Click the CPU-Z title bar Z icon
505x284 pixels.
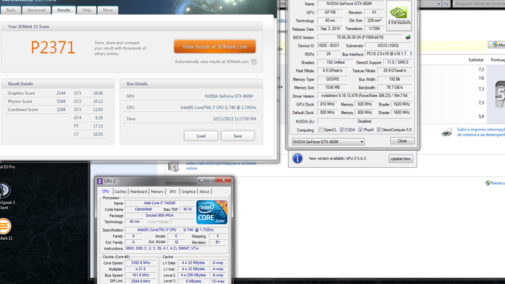point(100,181)
